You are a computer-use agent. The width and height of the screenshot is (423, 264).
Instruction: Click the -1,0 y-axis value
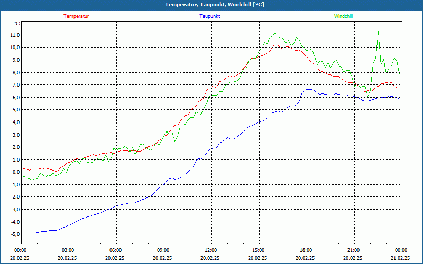[15, 184]
